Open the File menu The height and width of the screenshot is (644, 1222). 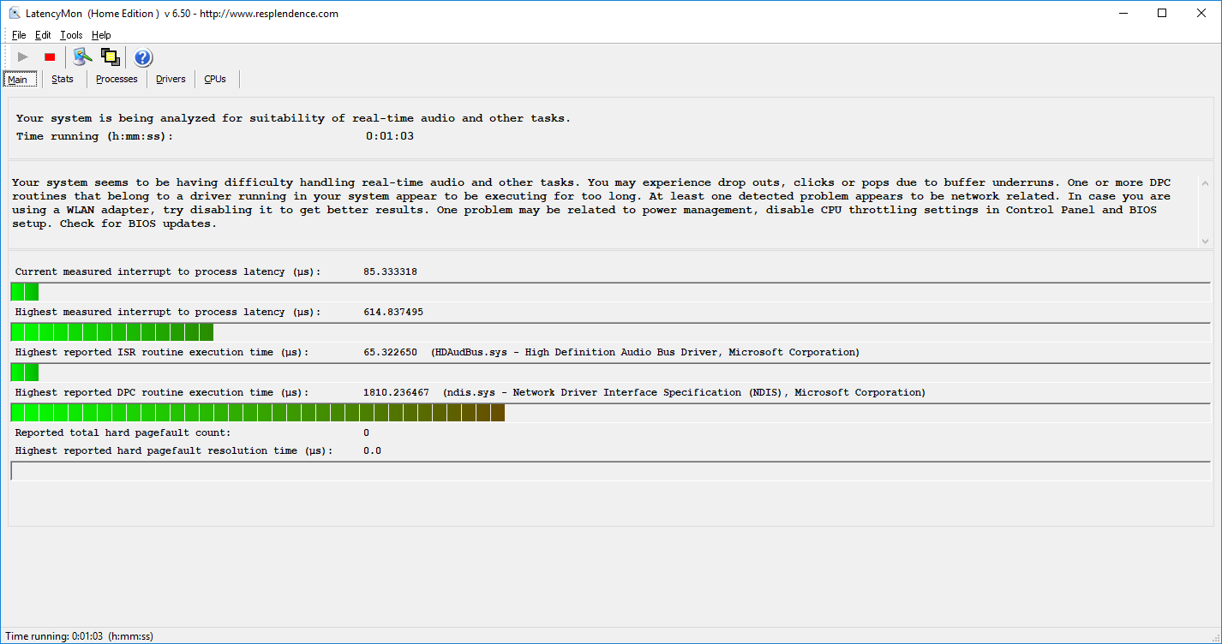(x=19, y=35)
